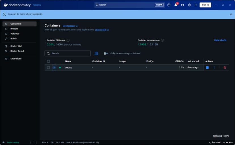
Task: Click the info icon beside Container CPU usage
Action: (68, 40)
